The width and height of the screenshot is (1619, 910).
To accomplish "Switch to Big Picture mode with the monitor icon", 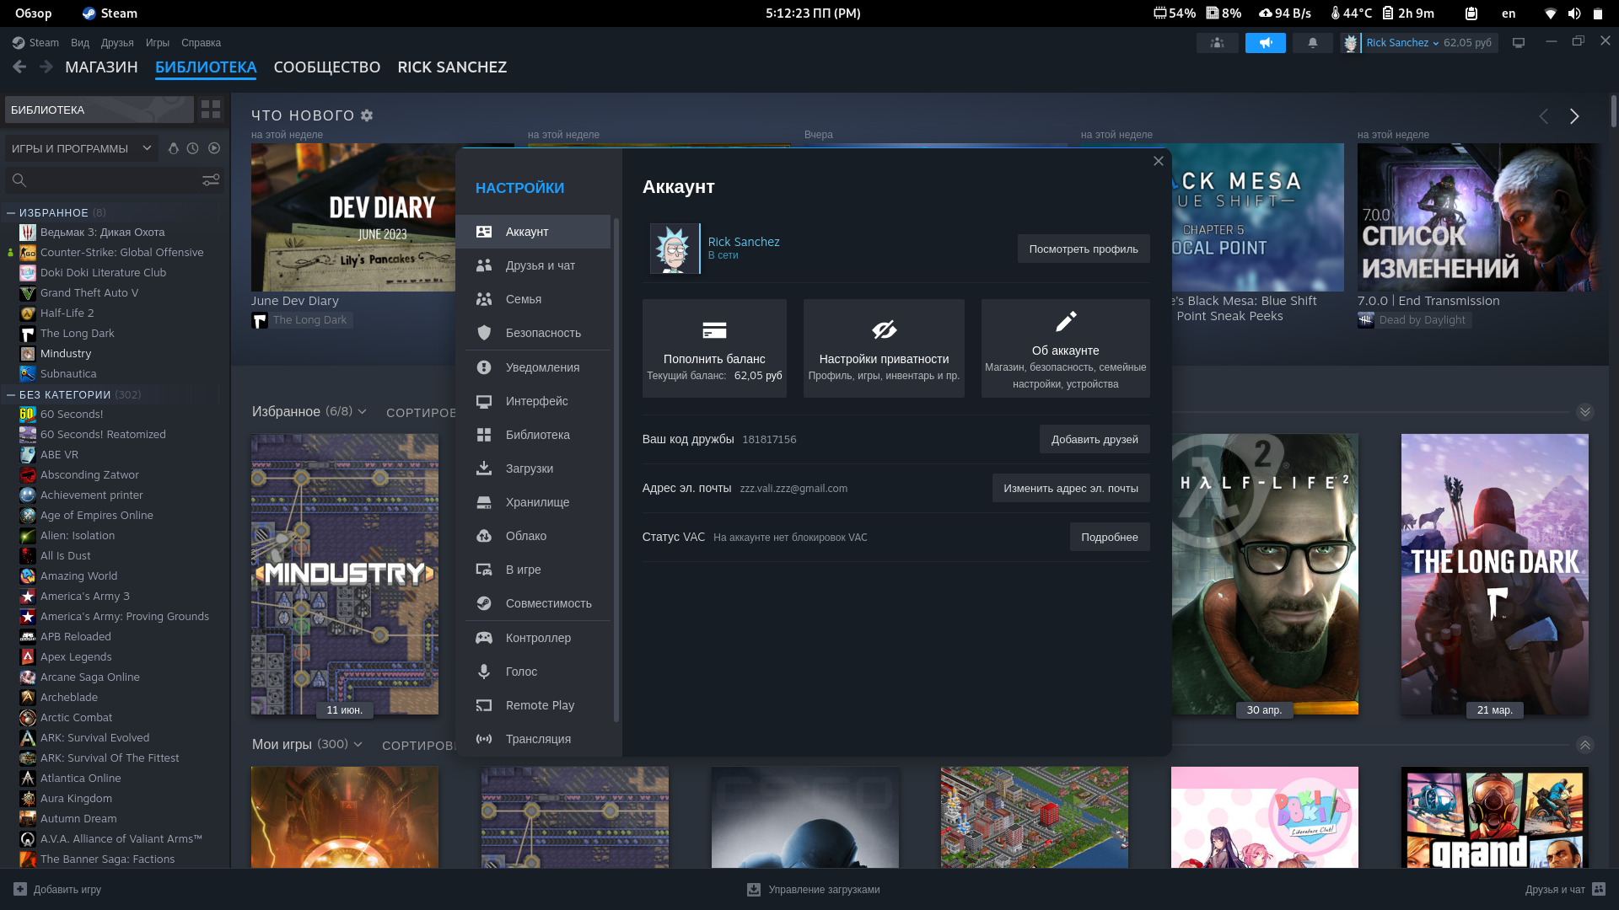I will click(1519, 43).
